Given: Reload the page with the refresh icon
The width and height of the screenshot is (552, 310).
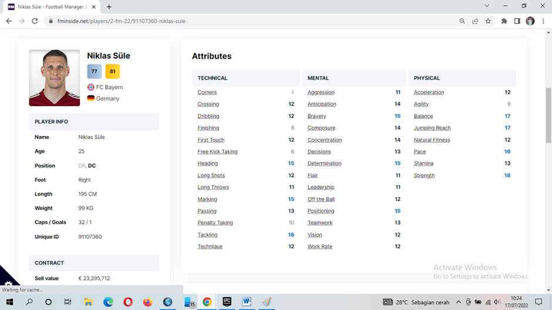Looking at the screenshot, I should [35, 21].
